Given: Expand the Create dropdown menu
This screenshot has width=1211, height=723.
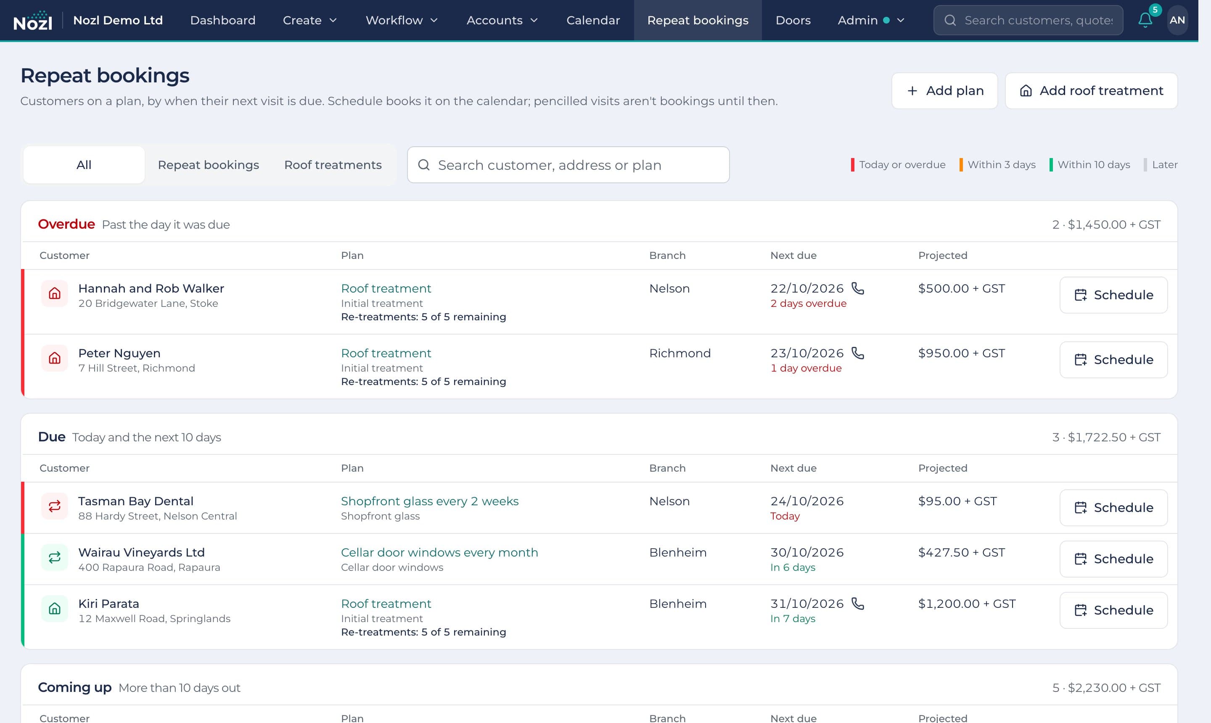Looking at the screenshot, I should point(310,20).
